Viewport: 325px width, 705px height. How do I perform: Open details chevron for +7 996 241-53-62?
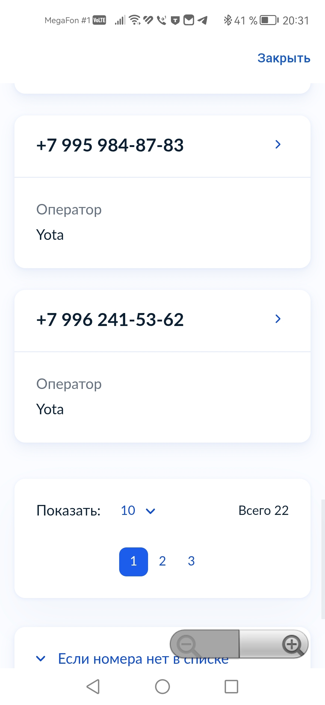click(x=278, y=319)
